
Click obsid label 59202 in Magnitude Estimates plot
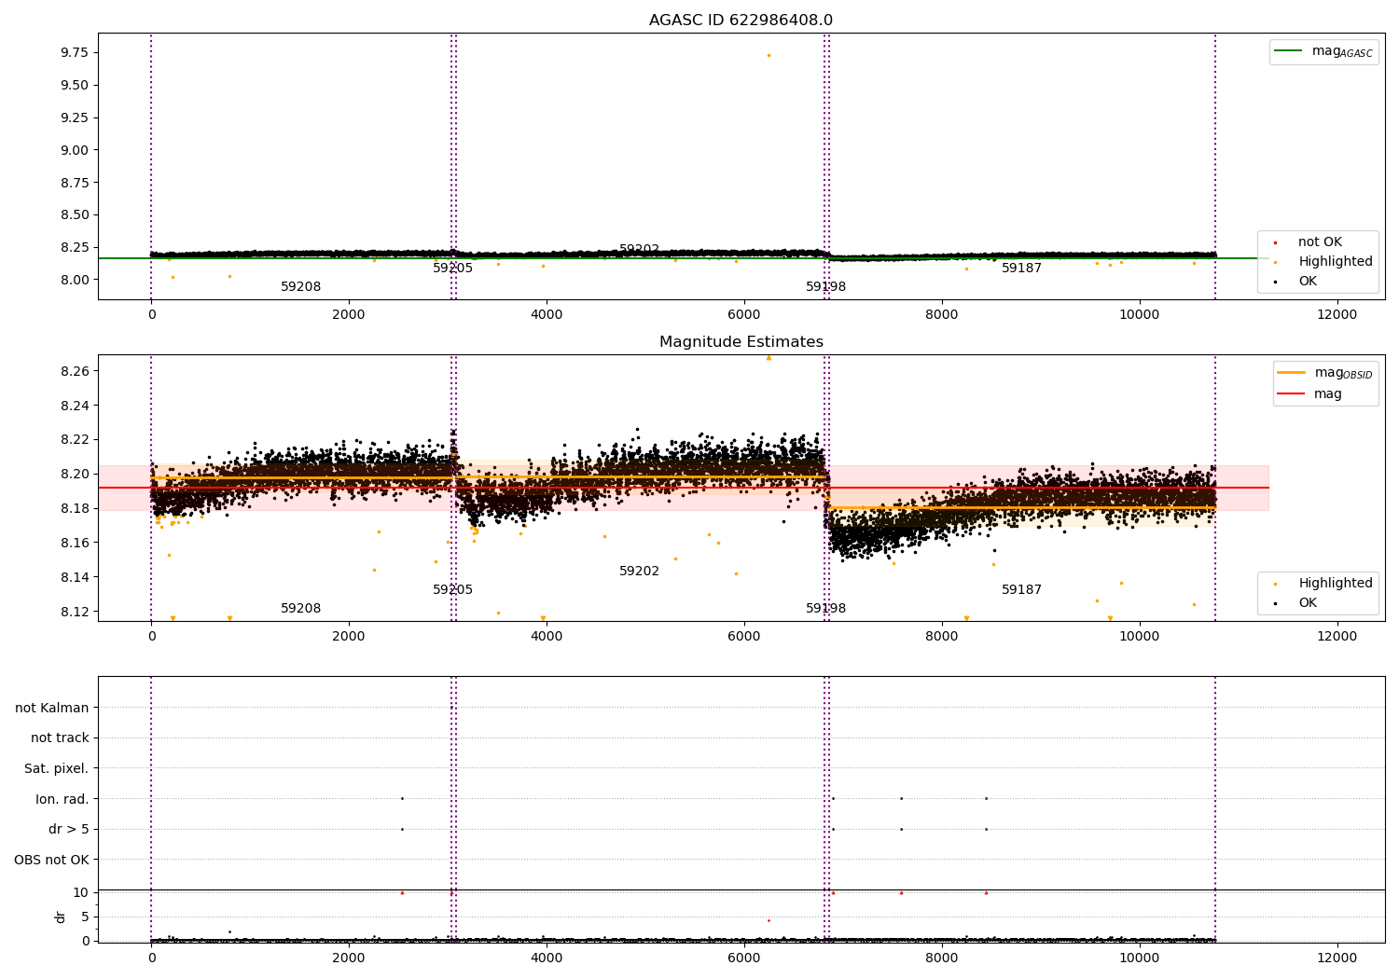click(x=639, y=572)
